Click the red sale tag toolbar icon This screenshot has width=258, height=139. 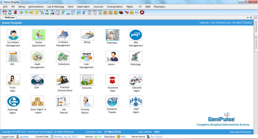(x=126, y=12)
